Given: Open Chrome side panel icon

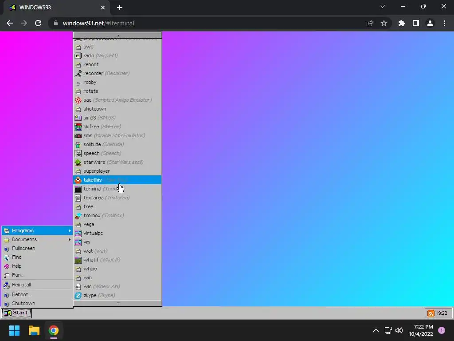Looking at the screenshot, I should pos(416,23).
